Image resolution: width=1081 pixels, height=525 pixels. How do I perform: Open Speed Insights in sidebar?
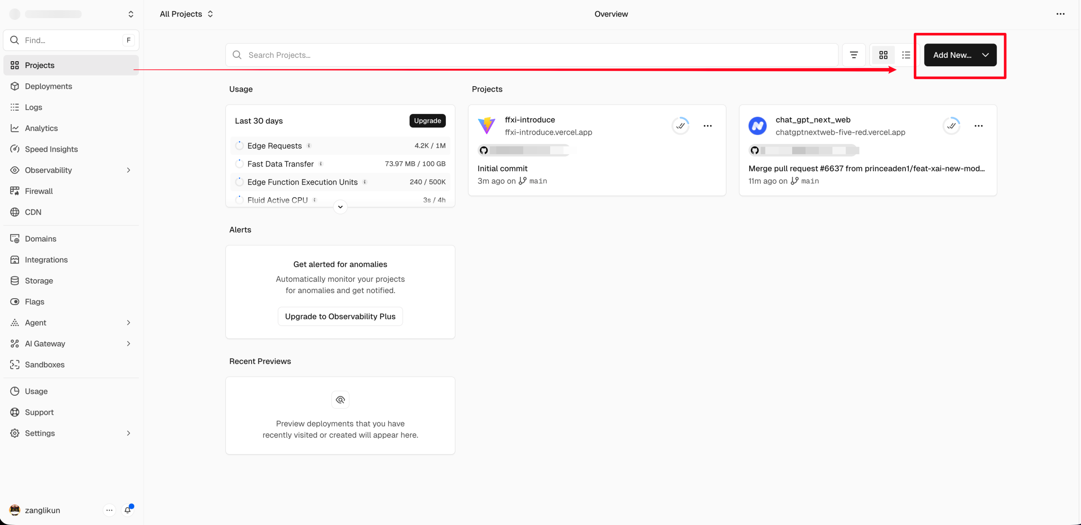click(x=51, y=149)
